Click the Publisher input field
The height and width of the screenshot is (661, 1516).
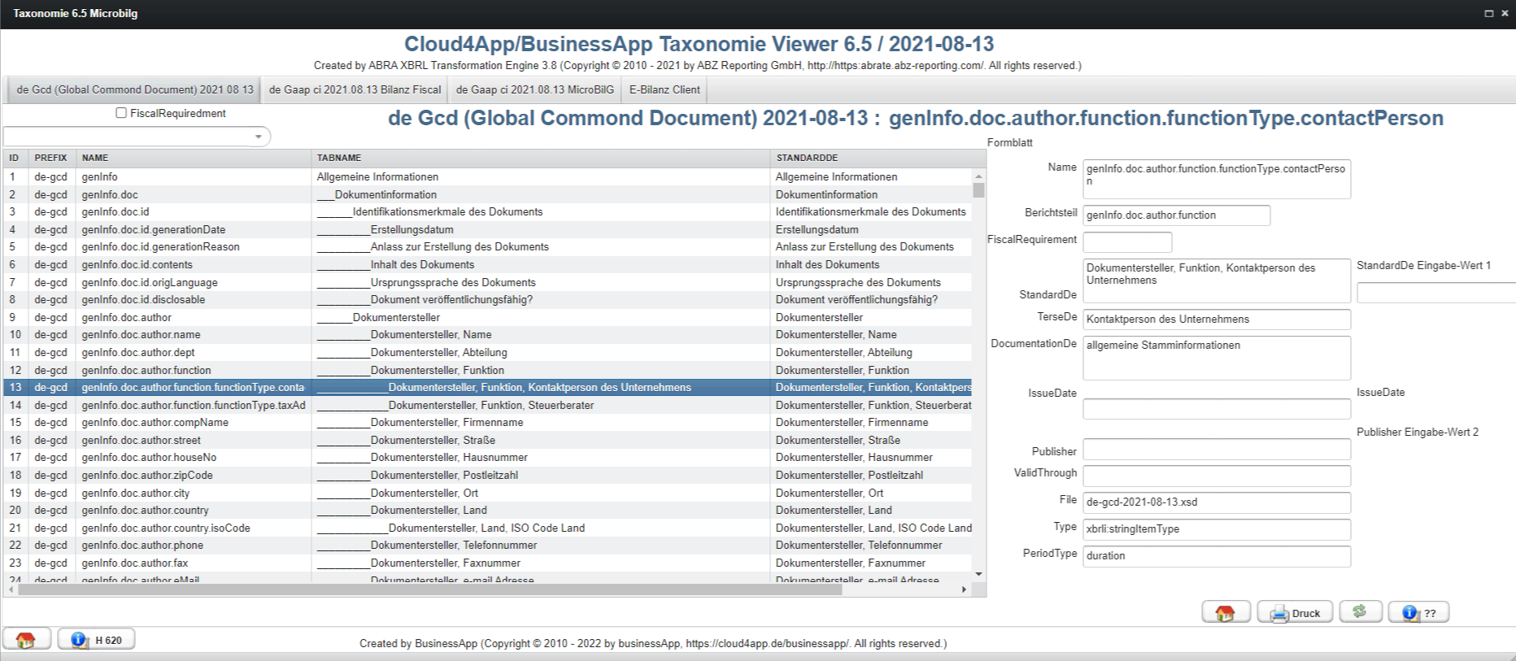tap(1217, 449)
